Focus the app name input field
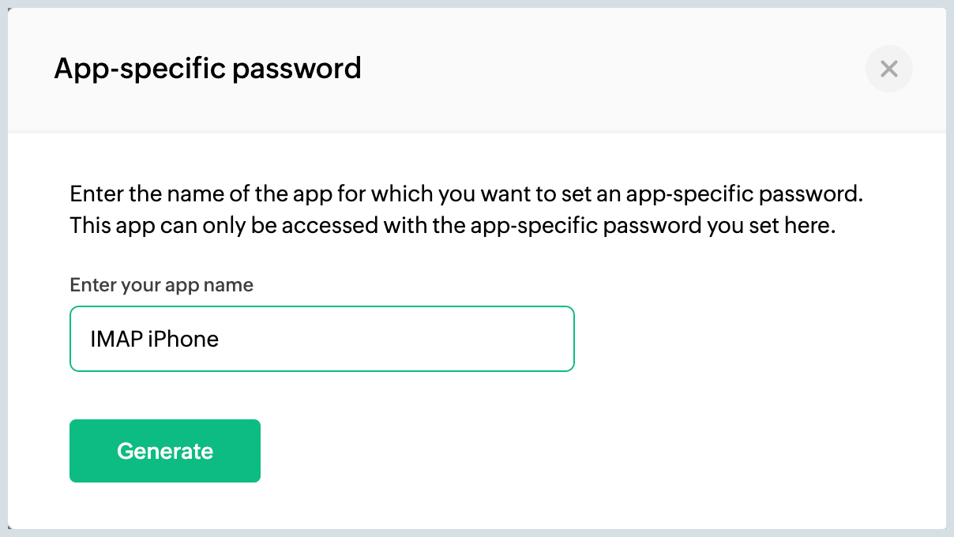954x537 pixels. 321,339
